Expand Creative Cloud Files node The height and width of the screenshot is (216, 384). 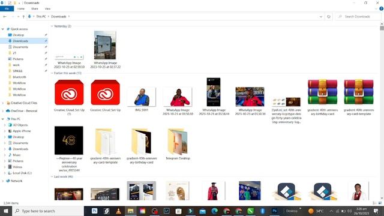tap(2, 103)
